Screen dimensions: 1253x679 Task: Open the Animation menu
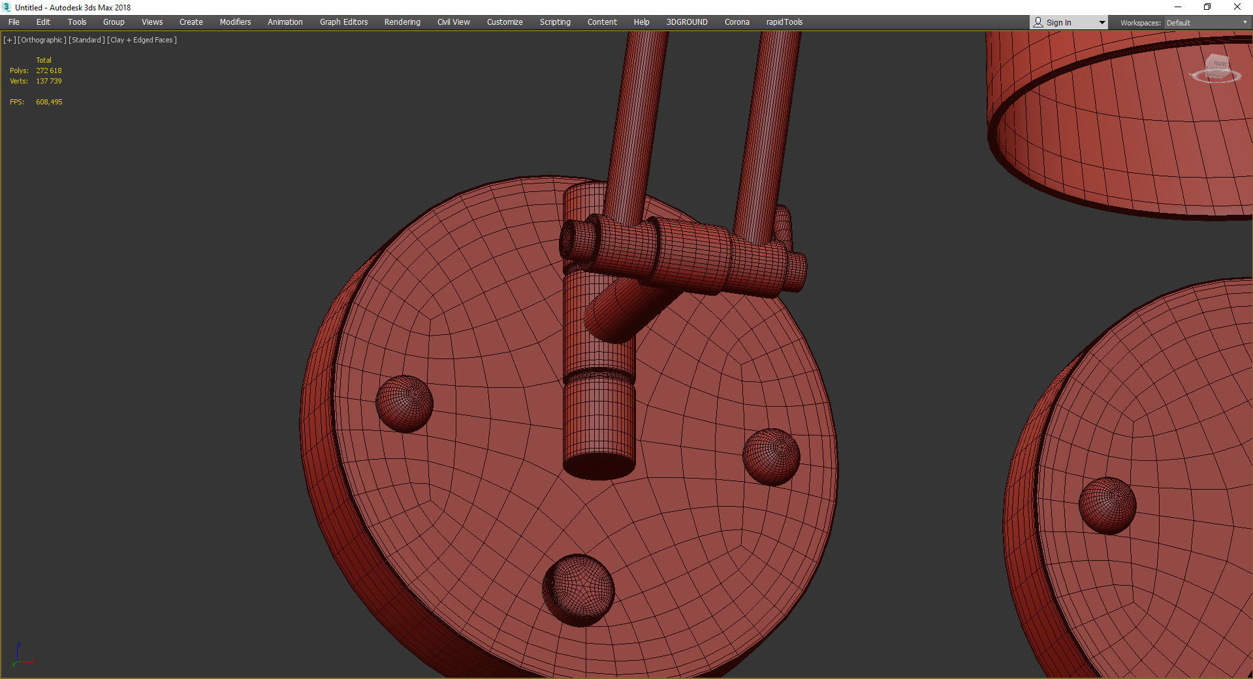coord(285,22)
